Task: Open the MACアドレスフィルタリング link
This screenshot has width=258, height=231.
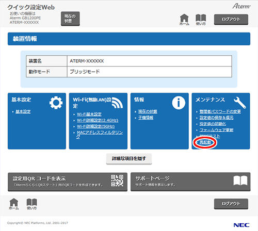Action: point(100,135)
